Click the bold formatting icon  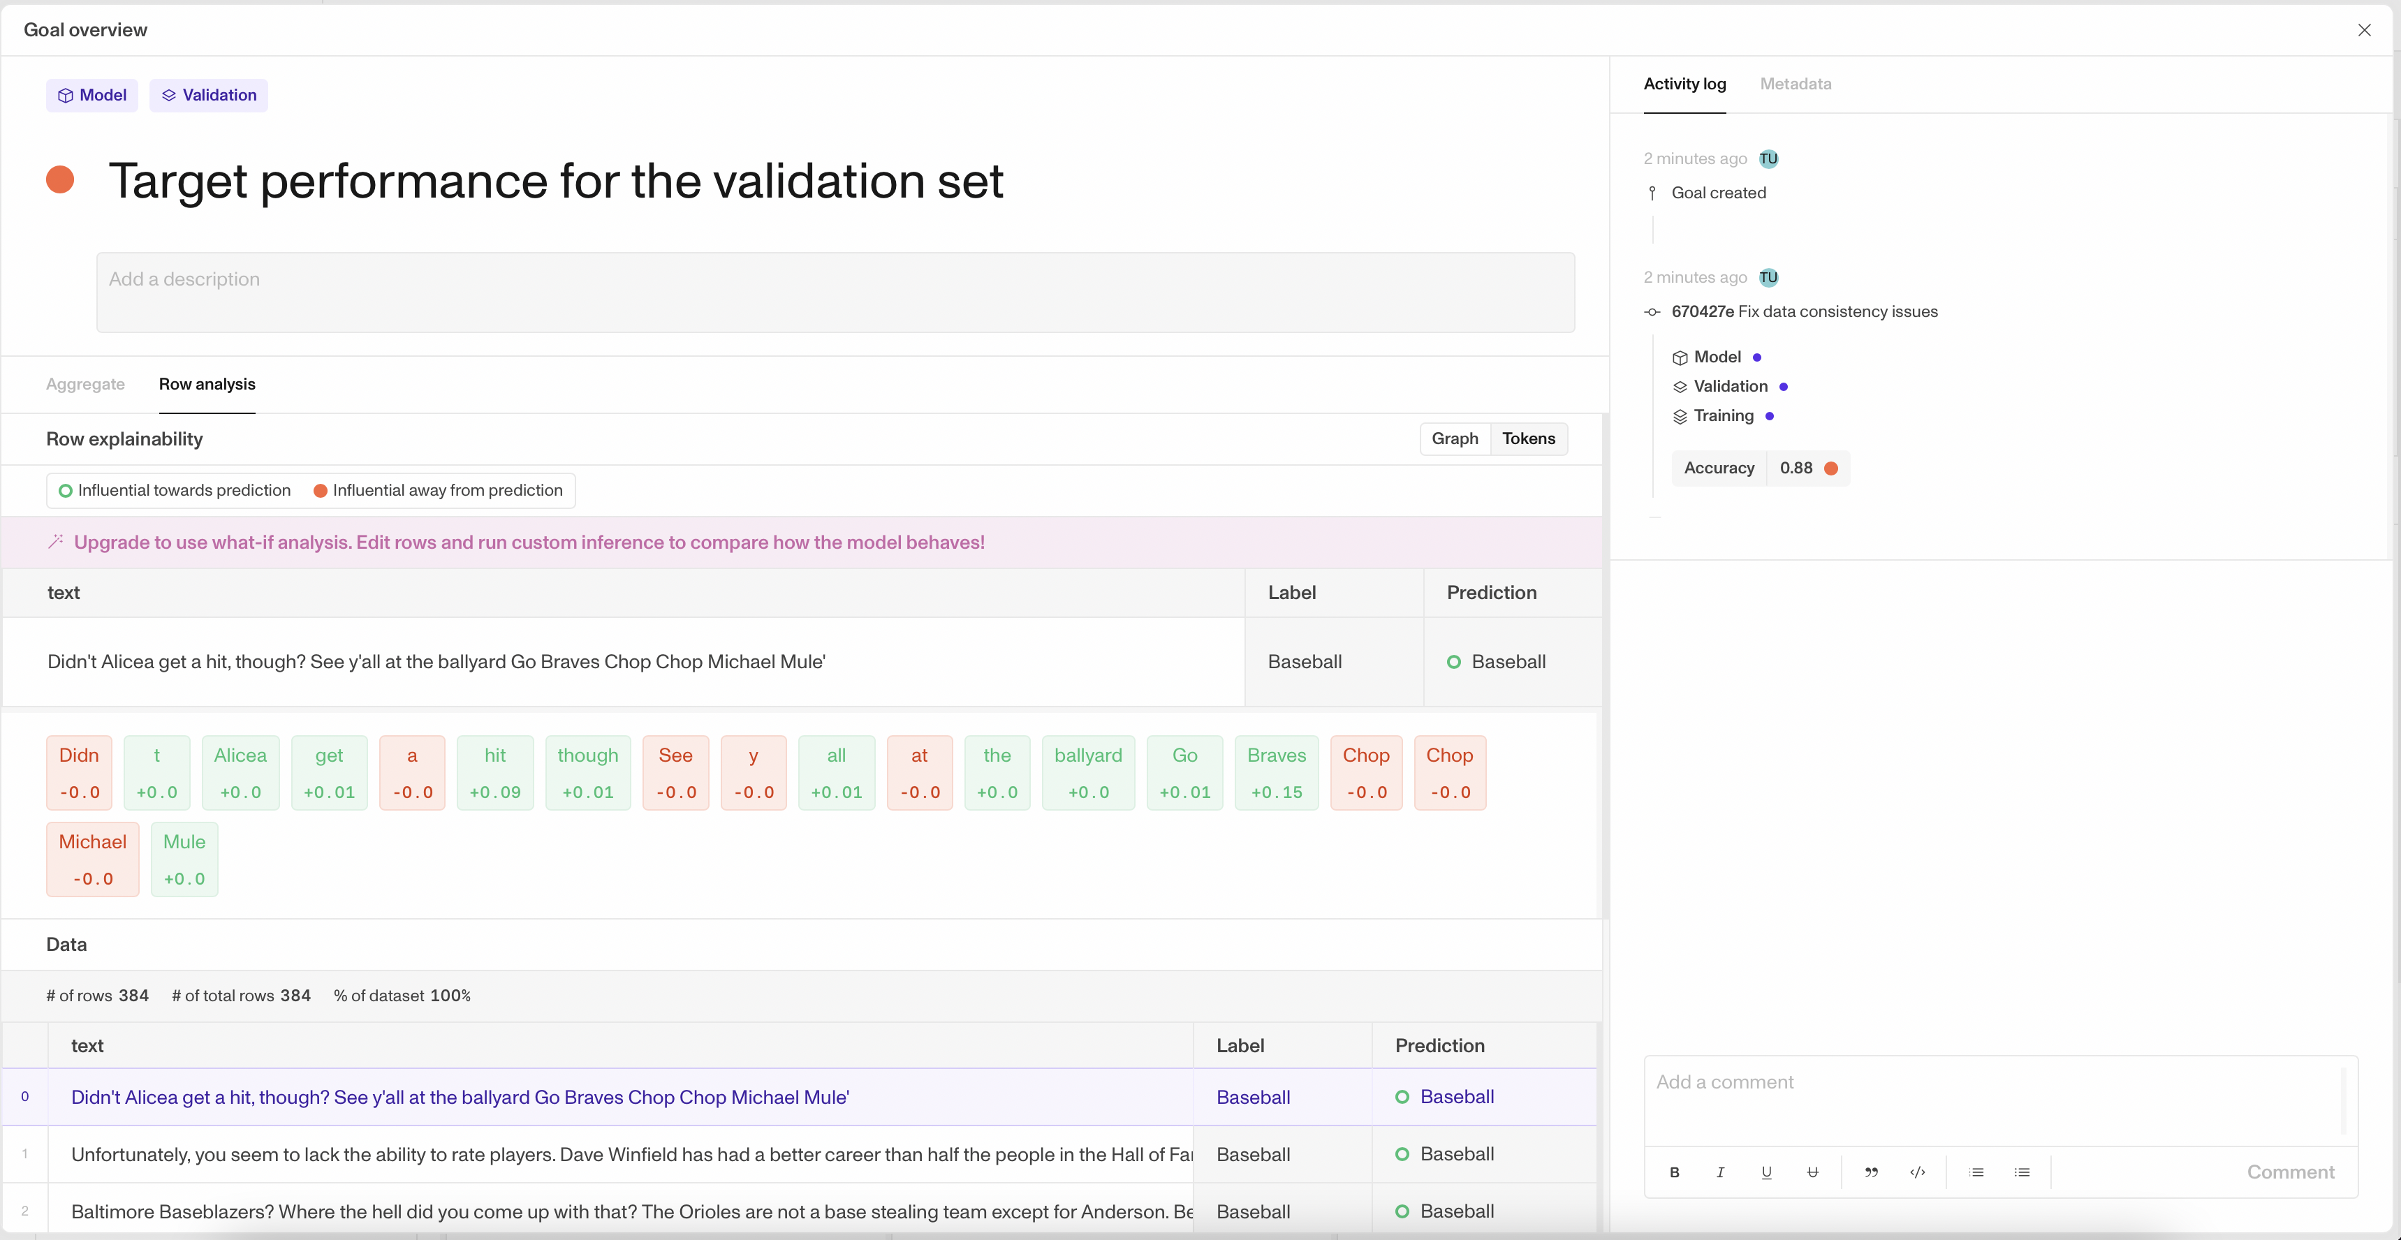(1674, 1172)
